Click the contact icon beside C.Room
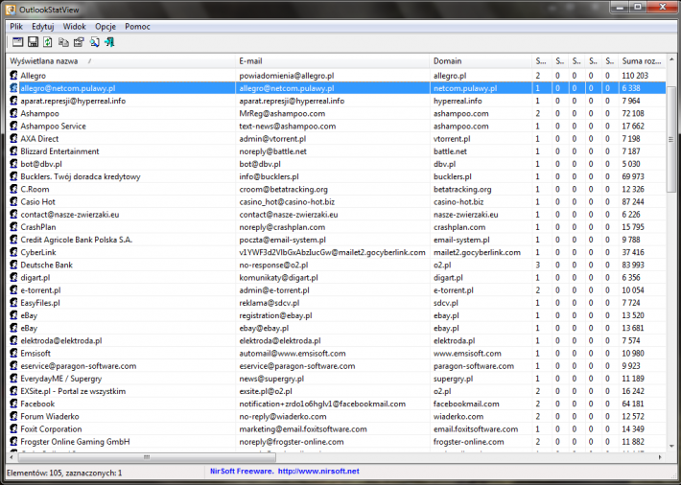This screenshot has width=681, height=485. [x=13, y=189]
